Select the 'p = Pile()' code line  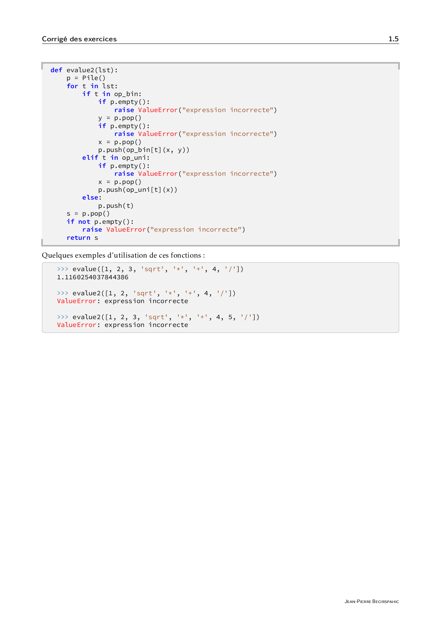pos(86,78)
